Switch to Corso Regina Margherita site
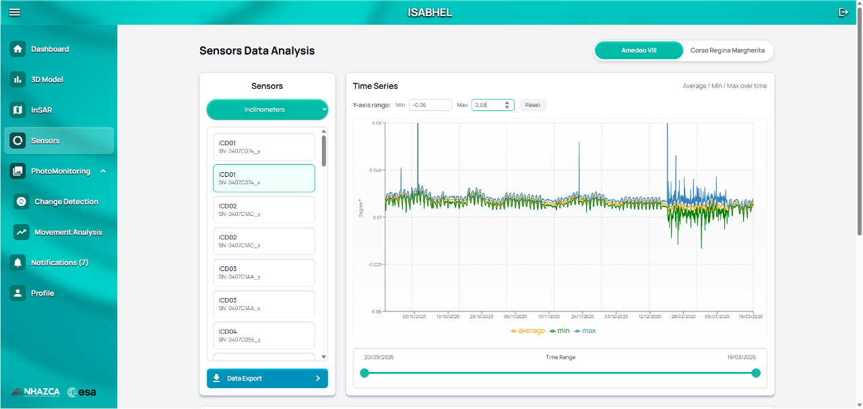Screen dimensions: 863x409 coord(728,50)
